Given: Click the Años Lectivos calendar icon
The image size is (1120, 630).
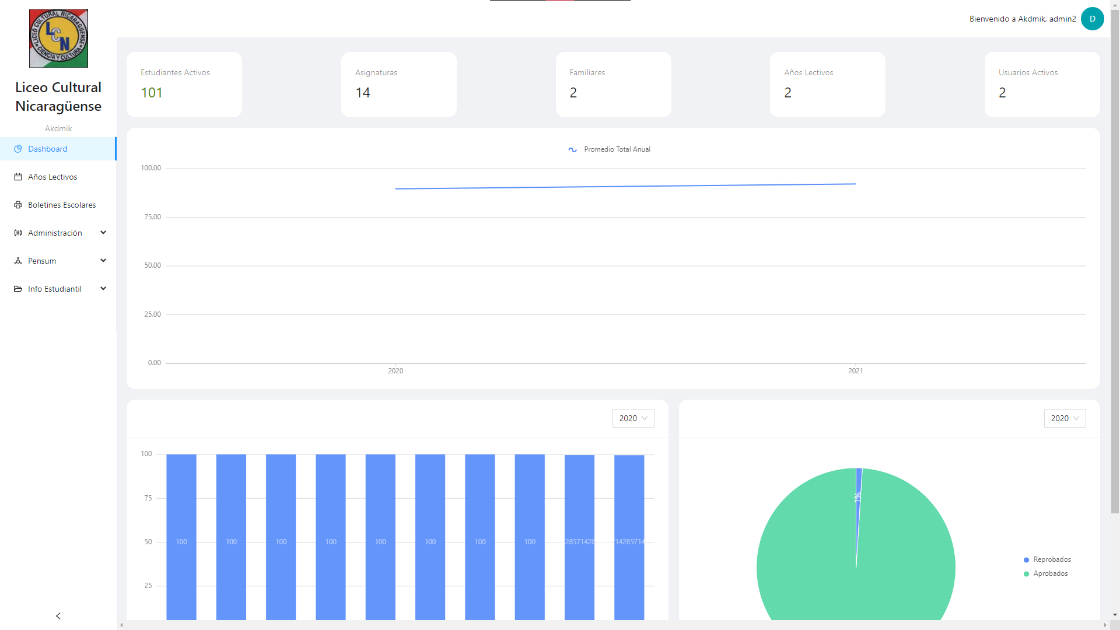Looking at the screenshot, I should [18, 177].
